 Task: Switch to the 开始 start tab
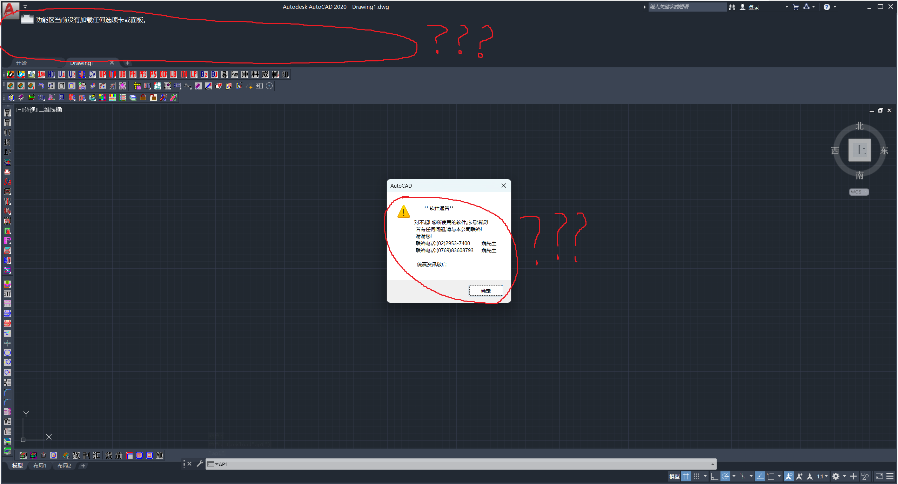click(21, 63)
